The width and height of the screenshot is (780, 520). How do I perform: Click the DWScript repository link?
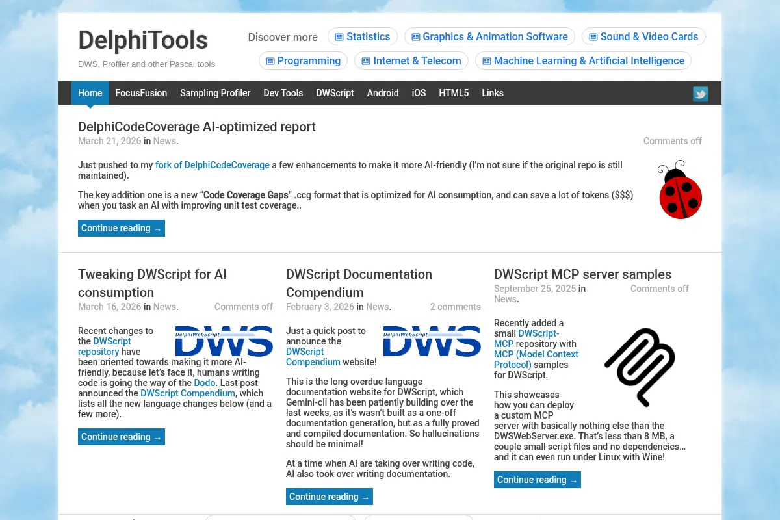pos(105,346)
